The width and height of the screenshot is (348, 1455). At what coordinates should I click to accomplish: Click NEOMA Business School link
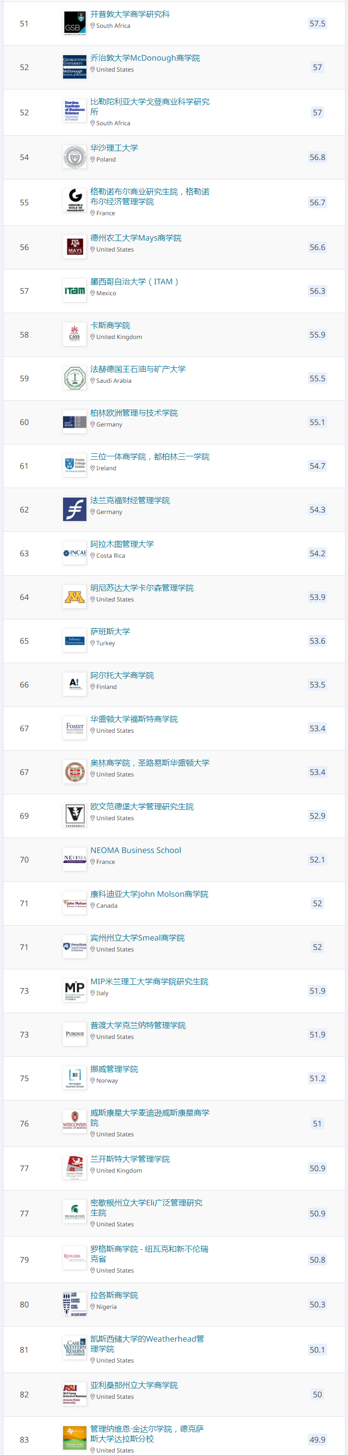coord(136,851)
